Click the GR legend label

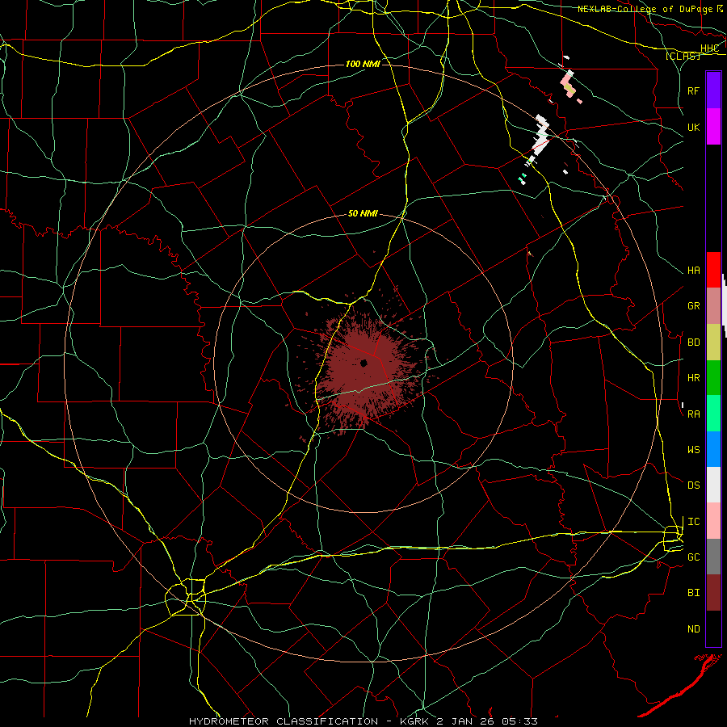[x=694, y=306]
